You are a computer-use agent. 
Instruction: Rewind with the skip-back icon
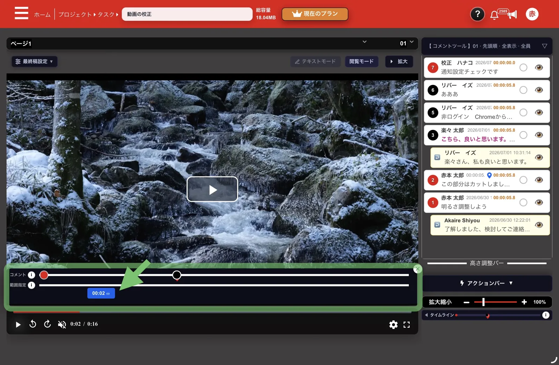32,324
